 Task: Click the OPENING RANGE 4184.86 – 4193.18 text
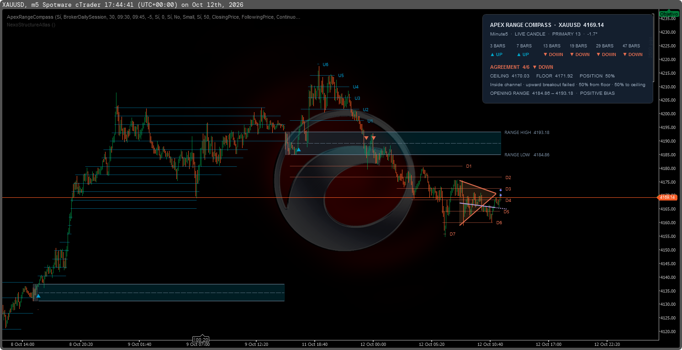(532, 93)
